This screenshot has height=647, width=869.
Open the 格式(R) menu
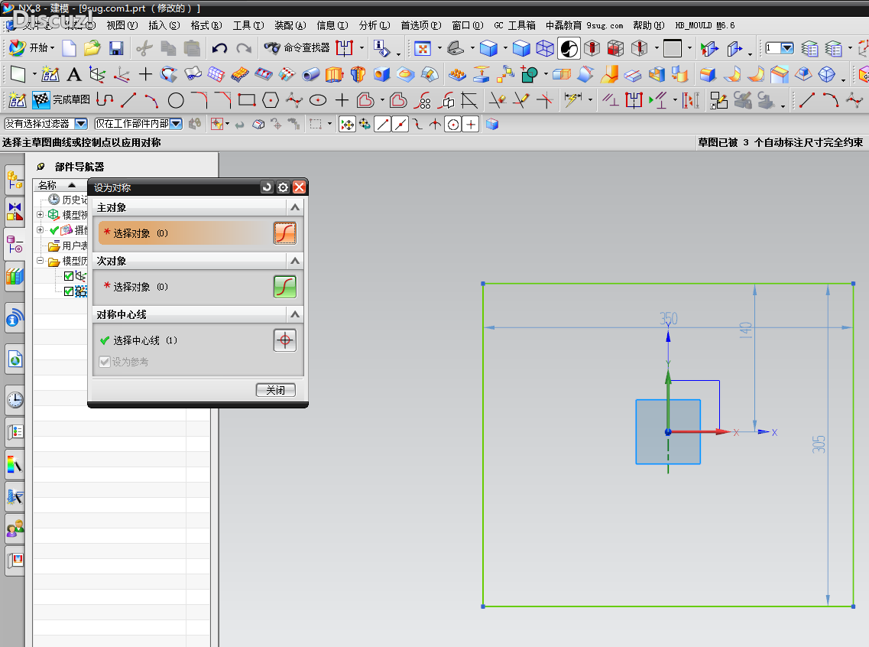pyautogui.click(x=206, y=25)
